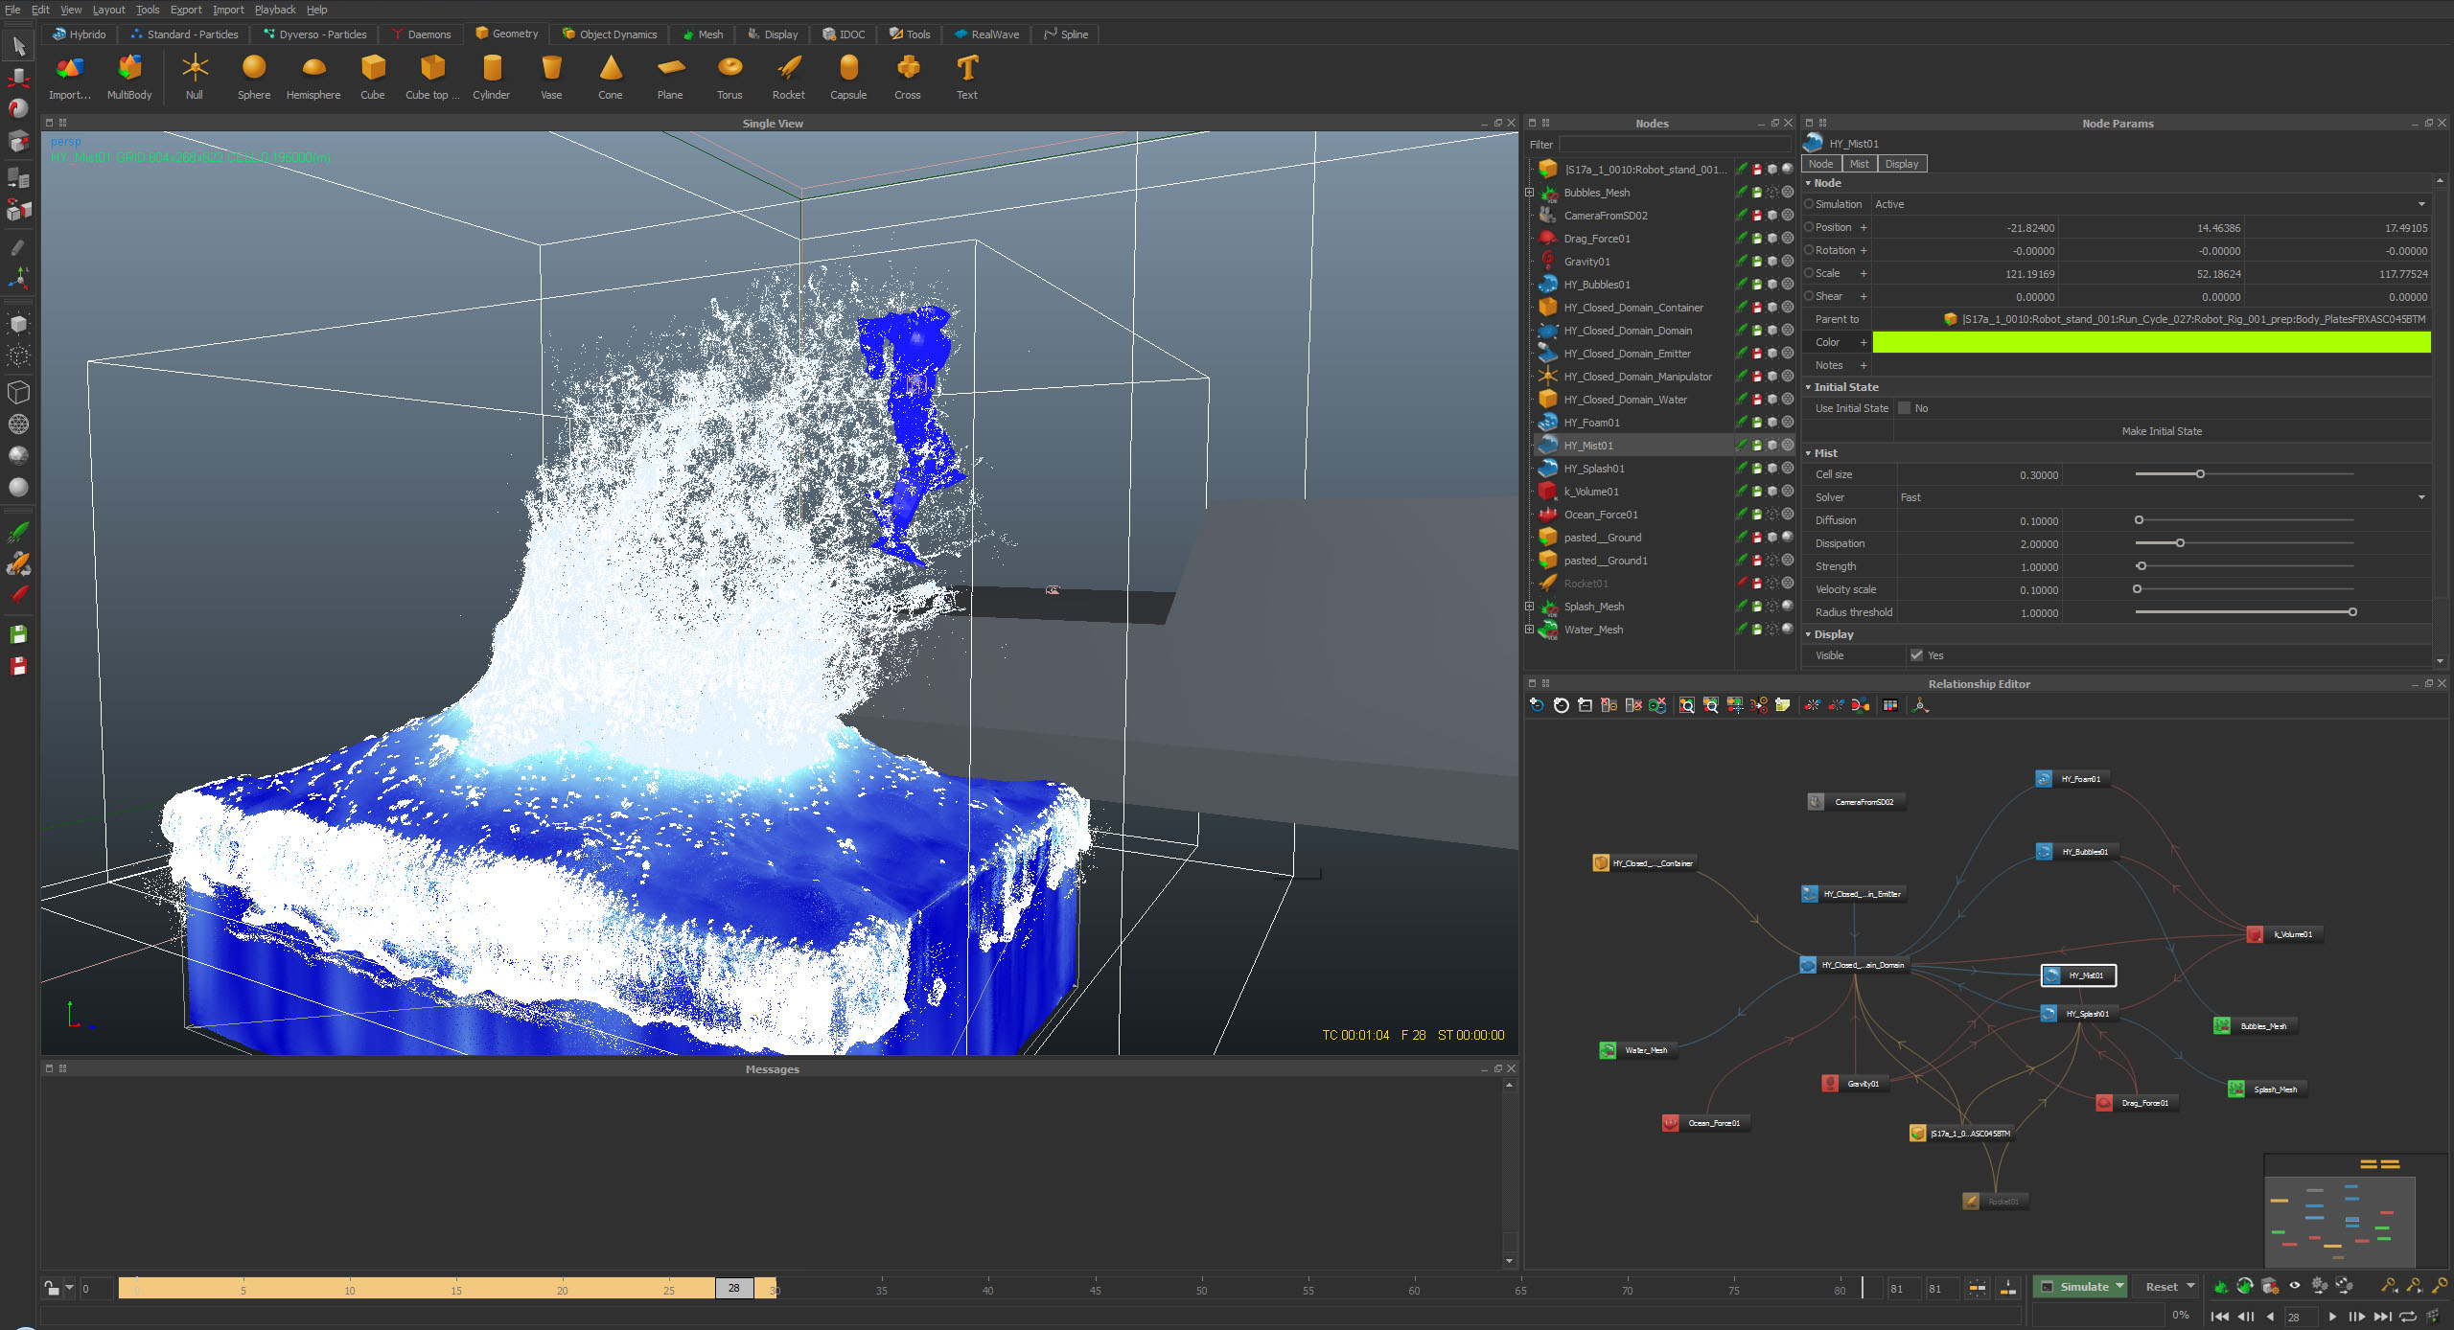Click the Nodes Filter input field
The width and height of the screenshot is (2454, 1330).
(1674, 145)
